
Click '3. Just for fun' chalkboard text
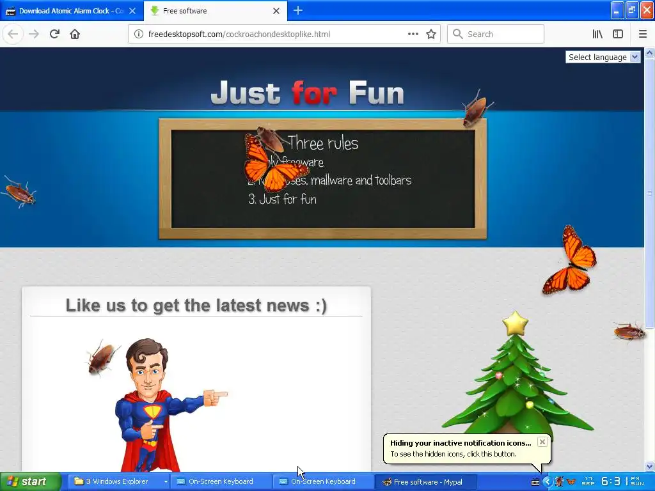(x=282, y=199)
